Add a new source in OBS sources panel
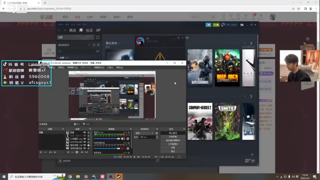This screenshot has height=180, width=320. point(68,152)
